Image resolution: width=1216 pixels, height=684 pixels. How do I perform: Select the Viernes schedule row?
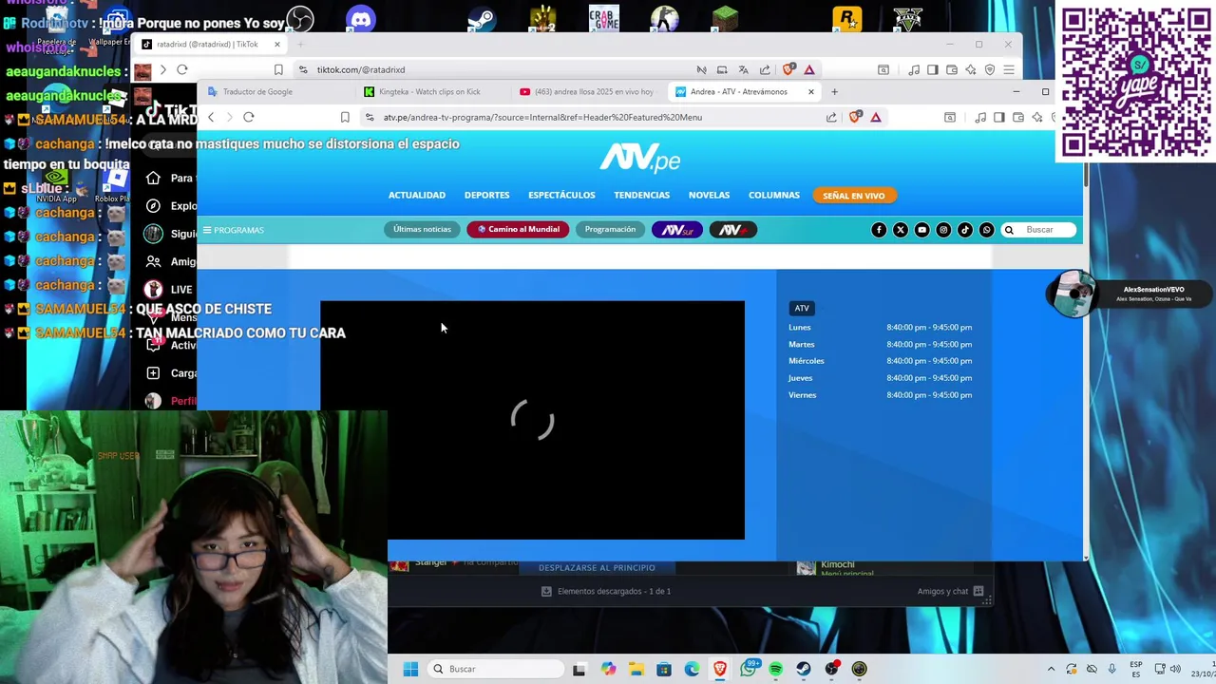click(x=880, y=395)
